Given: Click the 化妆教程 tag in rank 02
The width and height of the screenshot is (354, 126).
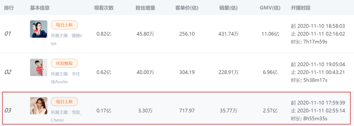Looking at the screenshot, I should (x=64, y=63).
